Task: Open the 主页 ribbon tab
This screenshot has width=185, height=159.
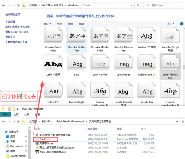Action: click(16, 114)
